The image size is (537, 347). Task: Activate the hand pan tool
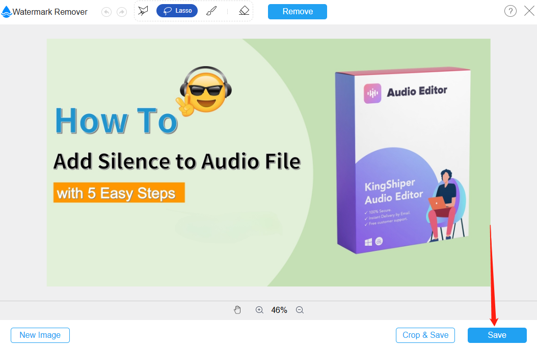point(237,310)
